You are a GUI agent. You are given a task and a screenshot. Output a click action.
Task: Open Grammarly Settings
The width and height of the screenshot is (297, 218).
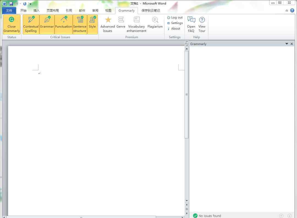[x=175, y=23]
